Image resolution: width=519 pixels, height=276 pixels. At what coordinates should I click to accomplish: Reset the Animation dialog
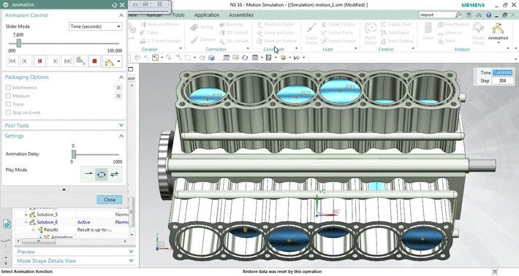click(x=115, y=5)
